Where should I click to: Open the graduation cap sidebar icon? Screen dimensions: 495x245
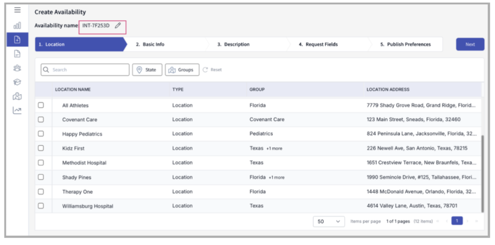coord(18,82)
